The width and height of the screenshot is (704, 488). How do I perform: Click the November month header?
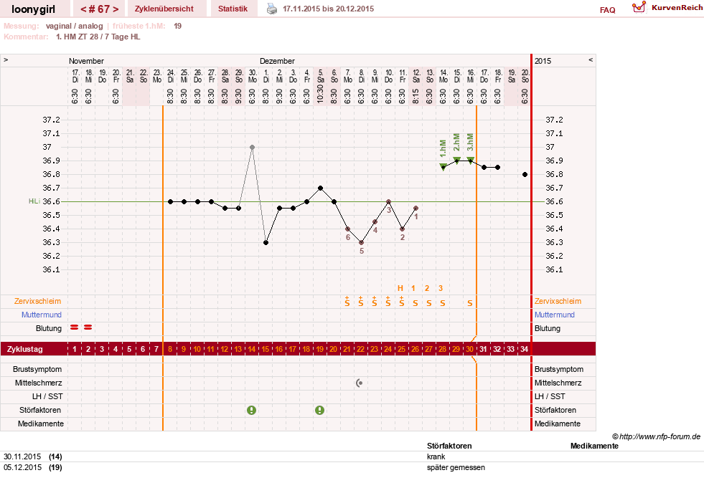click(86, 61)
